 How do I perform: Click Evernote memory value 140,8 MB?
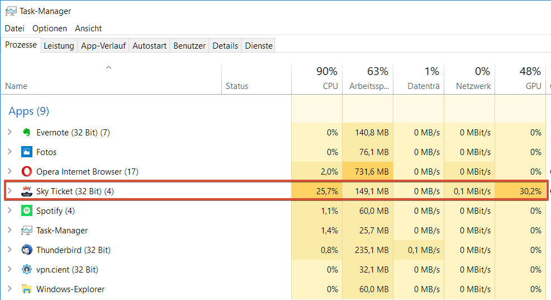(372, 133)
